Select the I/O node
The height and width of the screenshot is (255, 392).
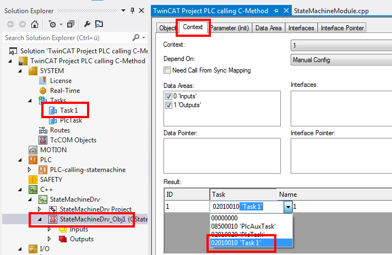point(45,249)
